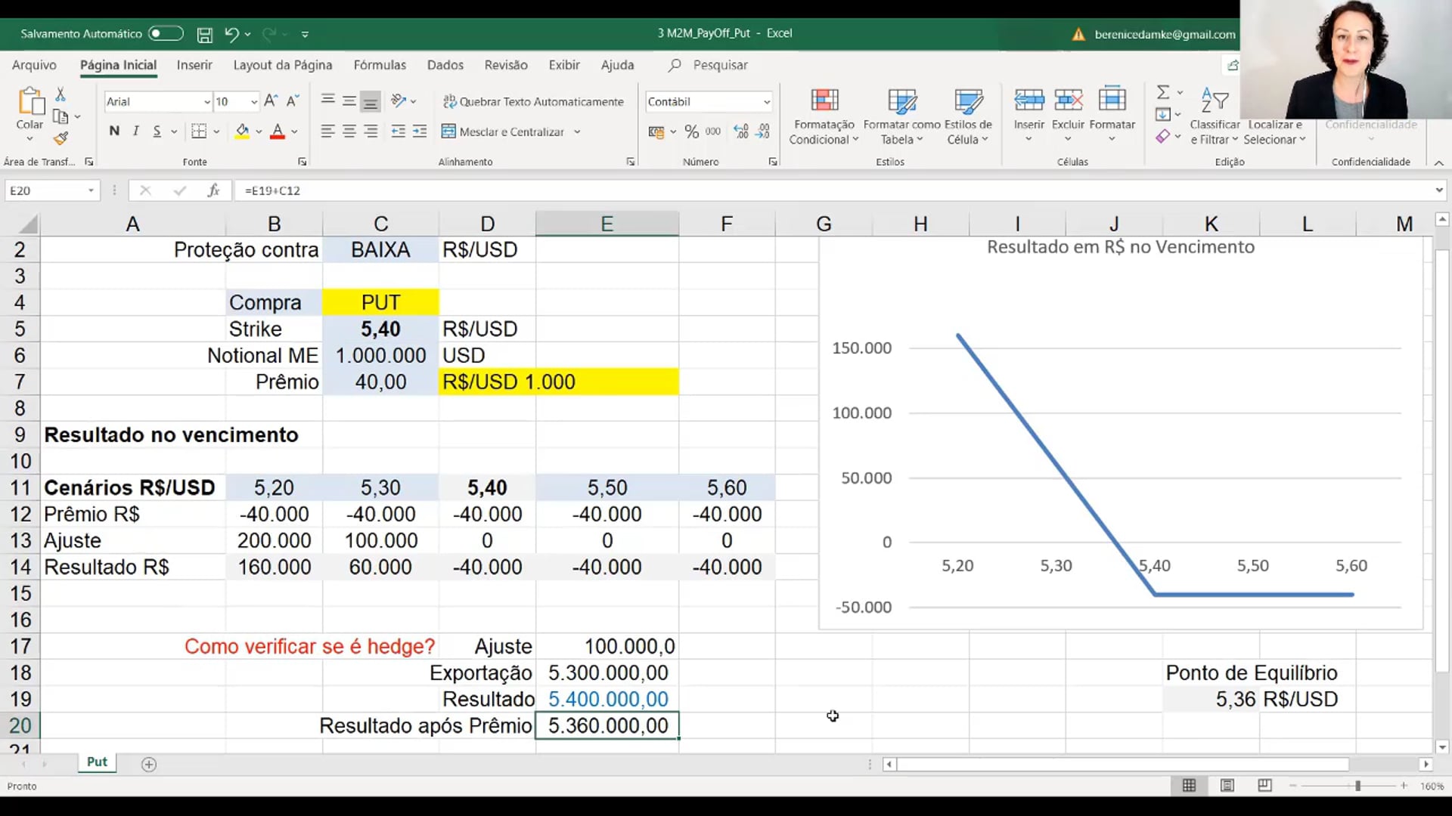Viewport: 1452px width, 816px height.
Task: Cut selection with the scissors icon
Action: pos(60,94)
